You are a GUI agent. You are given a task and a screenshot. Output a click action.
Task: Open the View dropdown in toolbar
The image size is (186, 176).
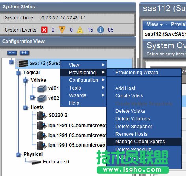(155, 24)
